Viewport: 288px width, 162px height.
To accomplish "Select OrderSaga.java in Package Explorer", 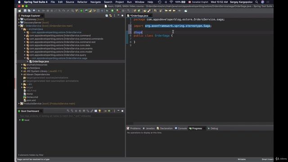I will click(x=40, y=62).
